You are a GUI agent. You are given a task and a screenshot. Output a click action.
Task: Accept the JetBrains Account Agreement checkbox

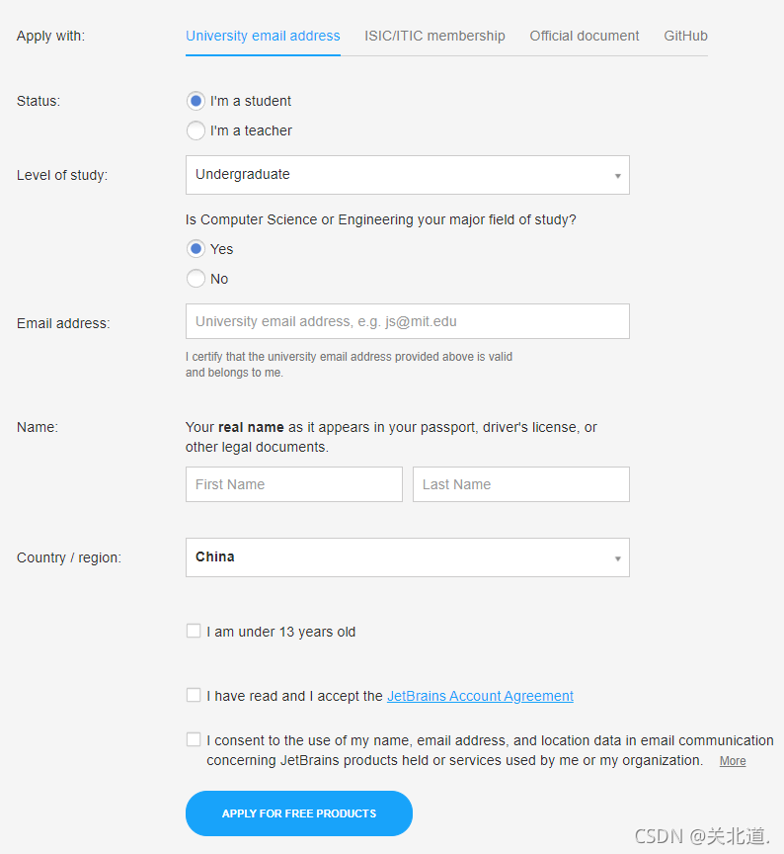(x=194, y=695)
